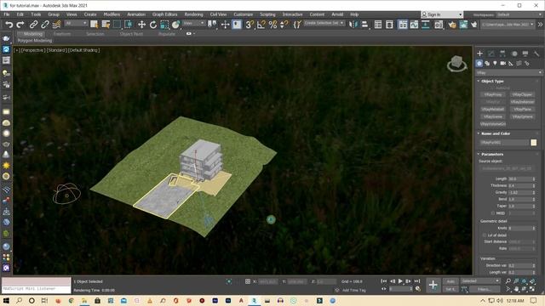The height and width of the screenshot is (306, 545).
Task: Click the Select and Place tool
Action: click(x=176, y=25)
